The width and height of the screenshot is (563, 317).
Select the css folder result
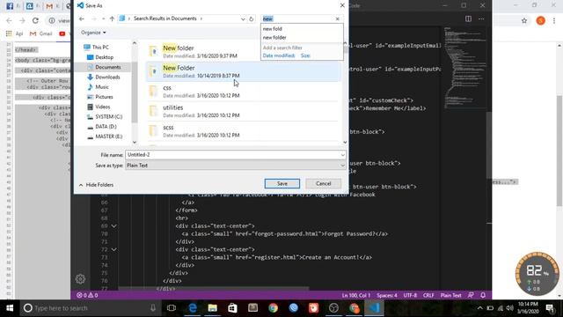point(244,92)
